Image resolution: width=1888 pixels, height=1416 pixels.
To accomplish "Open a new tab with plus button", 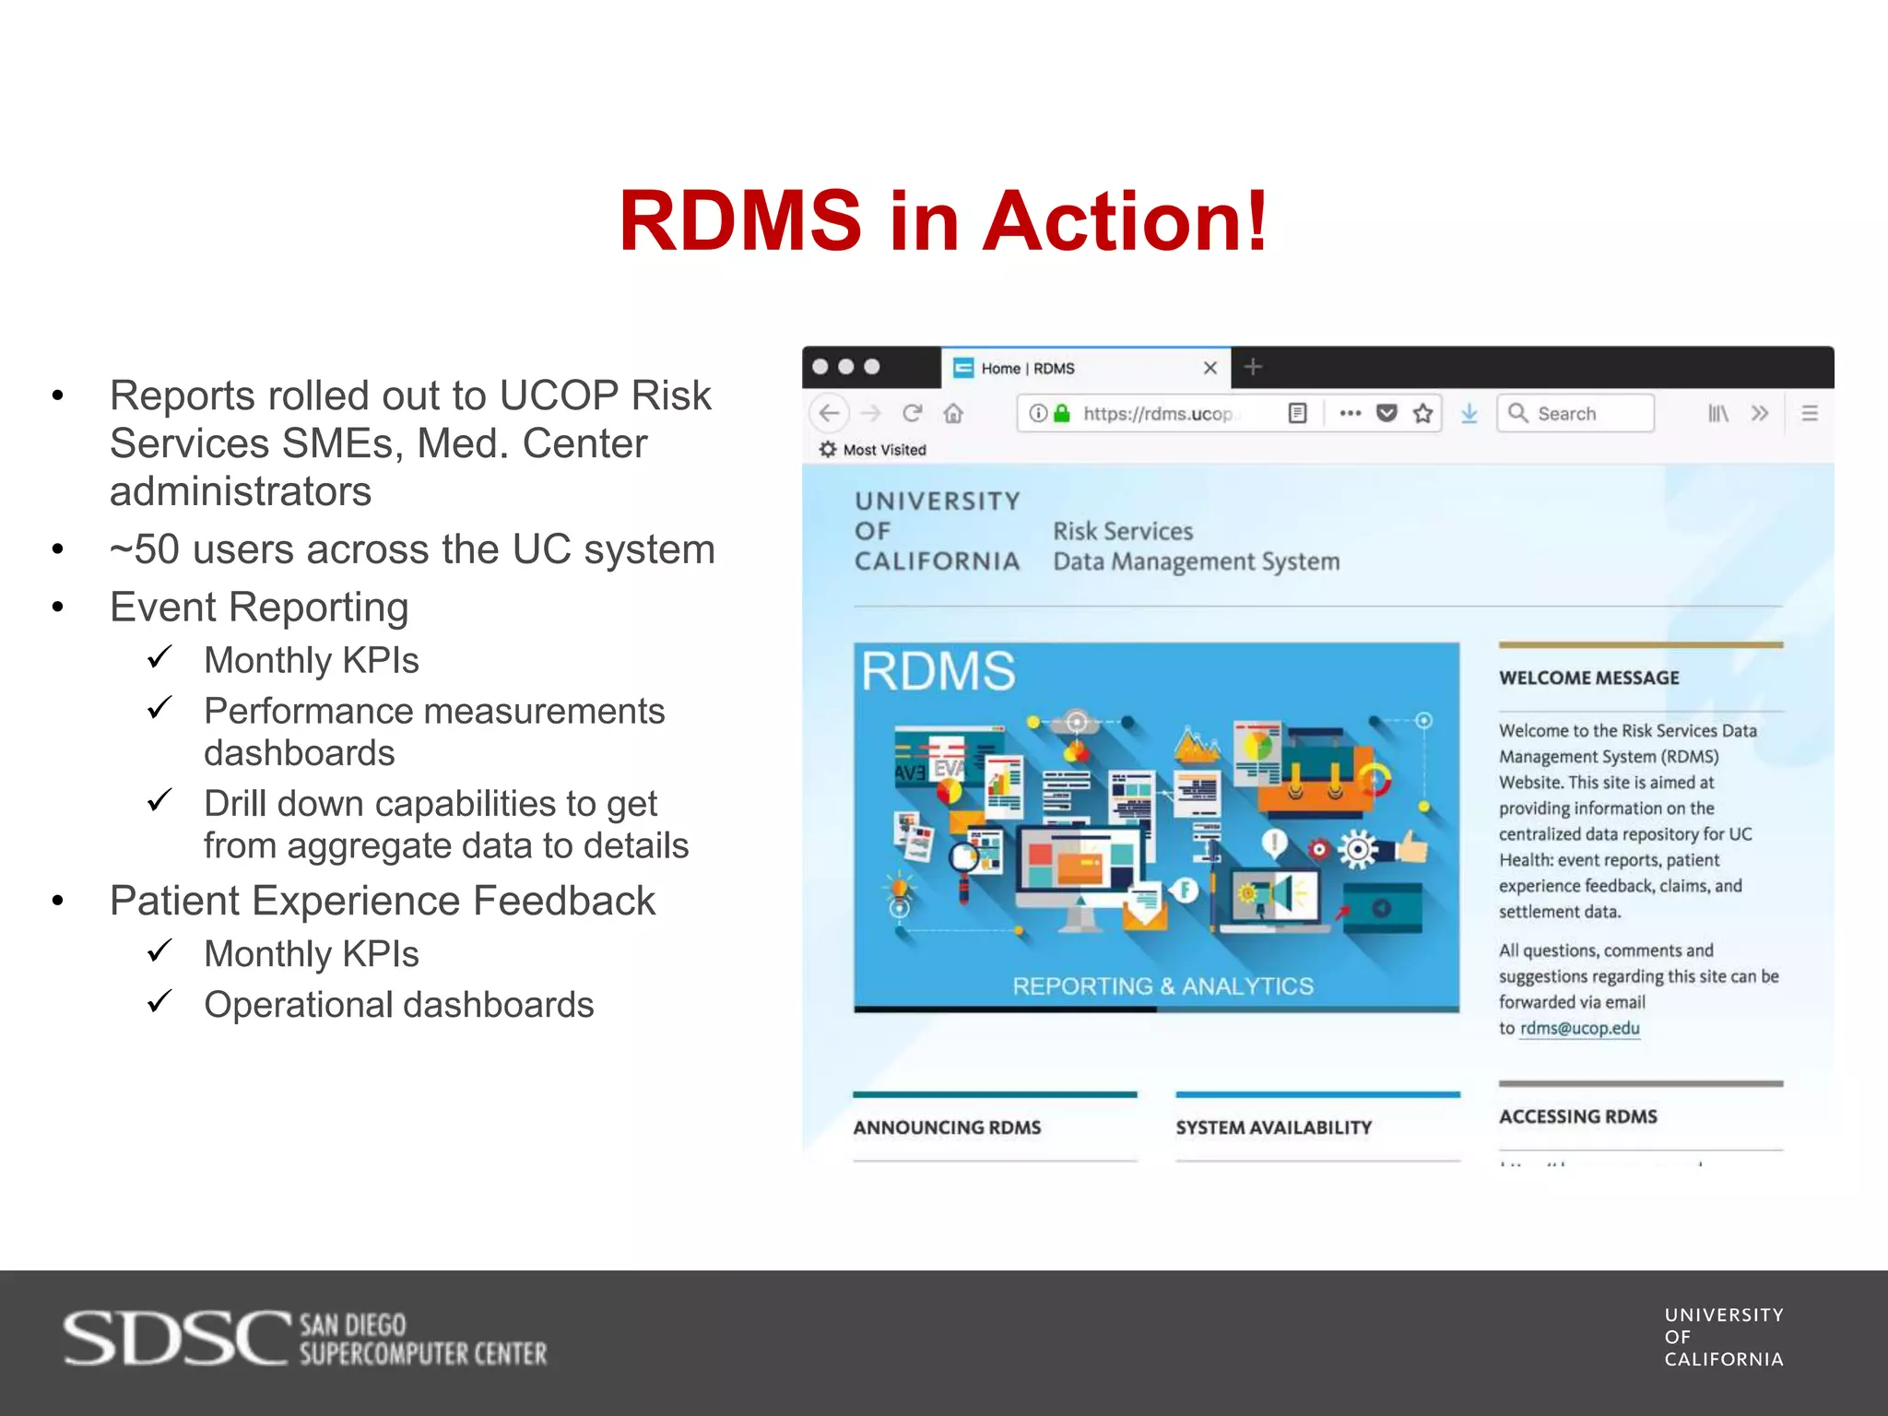I will [x=1253, y=367].
